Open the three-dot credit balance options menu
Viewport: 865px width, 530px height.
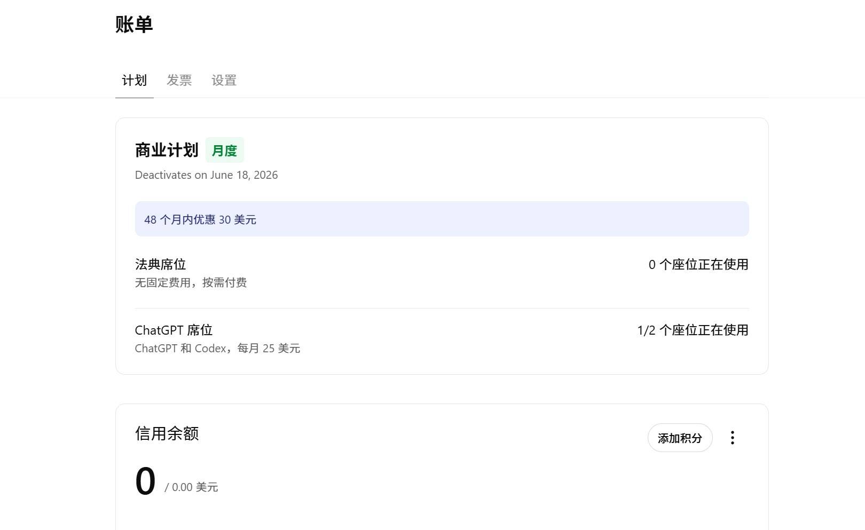click(x=732, y=438)
